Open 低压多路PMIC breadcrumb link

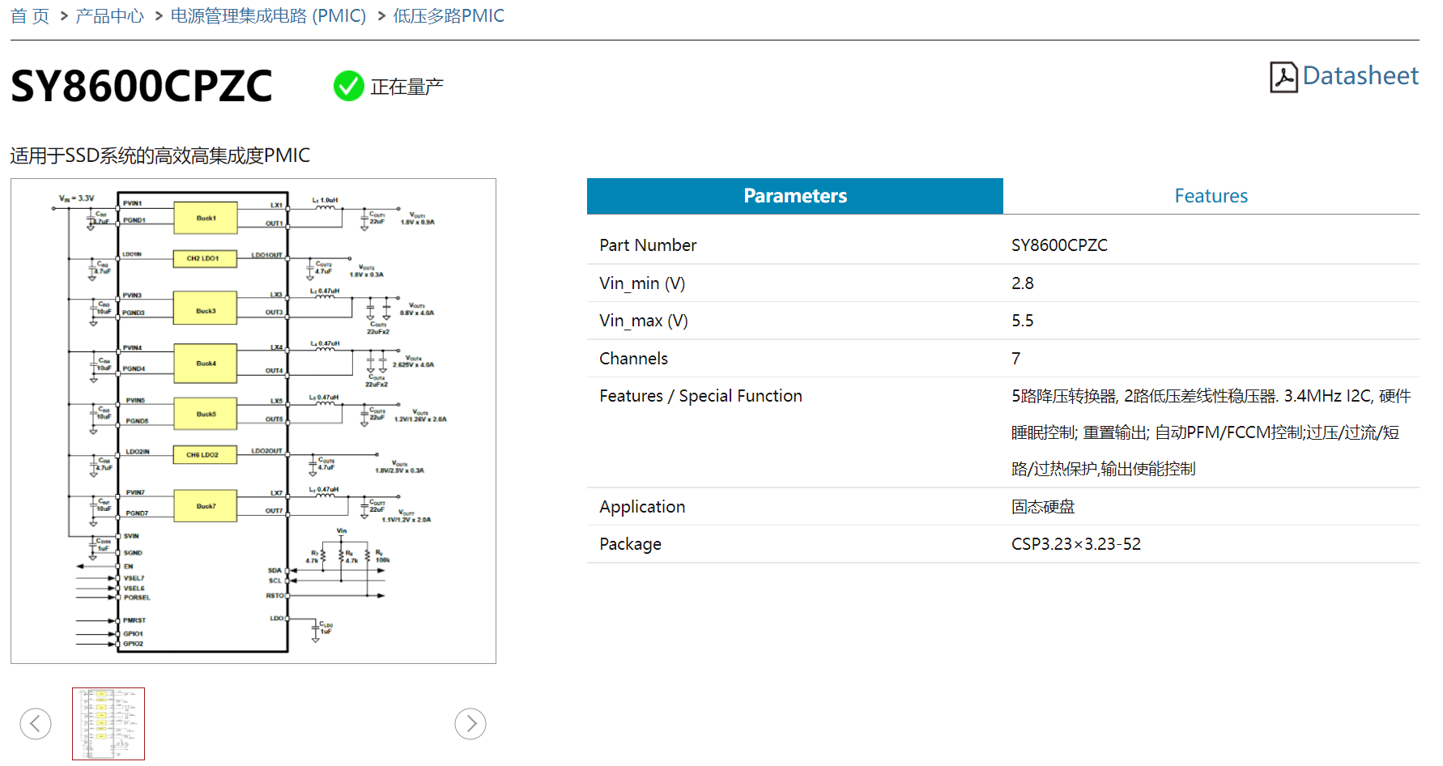tap(449, 16)
